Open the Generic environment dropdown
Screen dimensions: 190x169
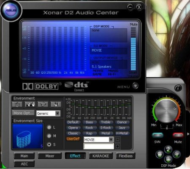pyautogui.click(x=57, y=114)
